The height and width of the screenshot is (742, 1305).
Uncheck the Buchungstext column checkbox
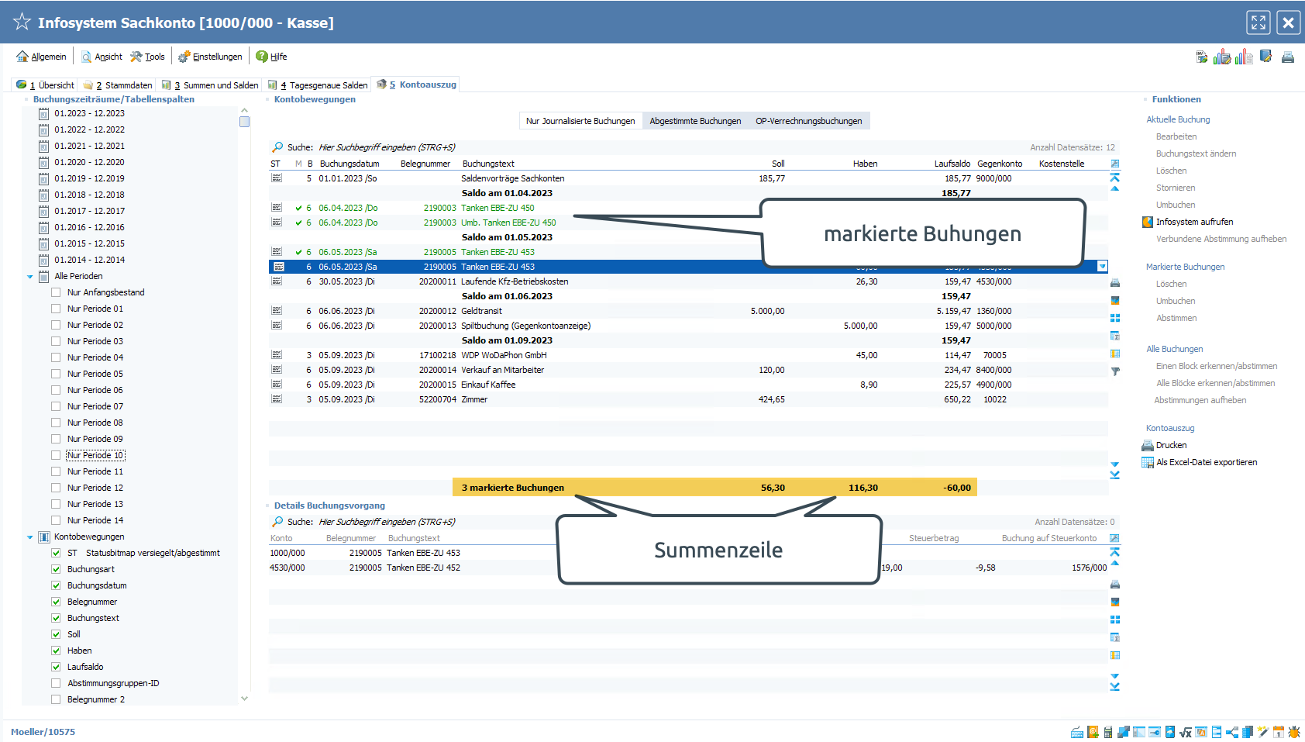56,618
